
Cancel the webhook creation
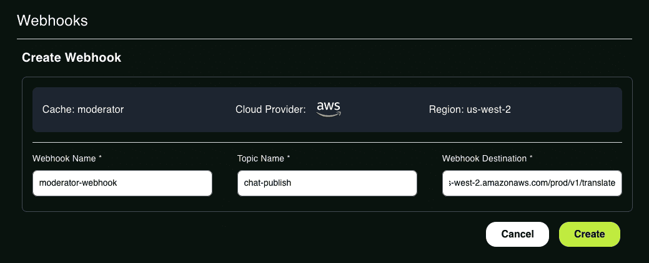click(x=517, y=234)
